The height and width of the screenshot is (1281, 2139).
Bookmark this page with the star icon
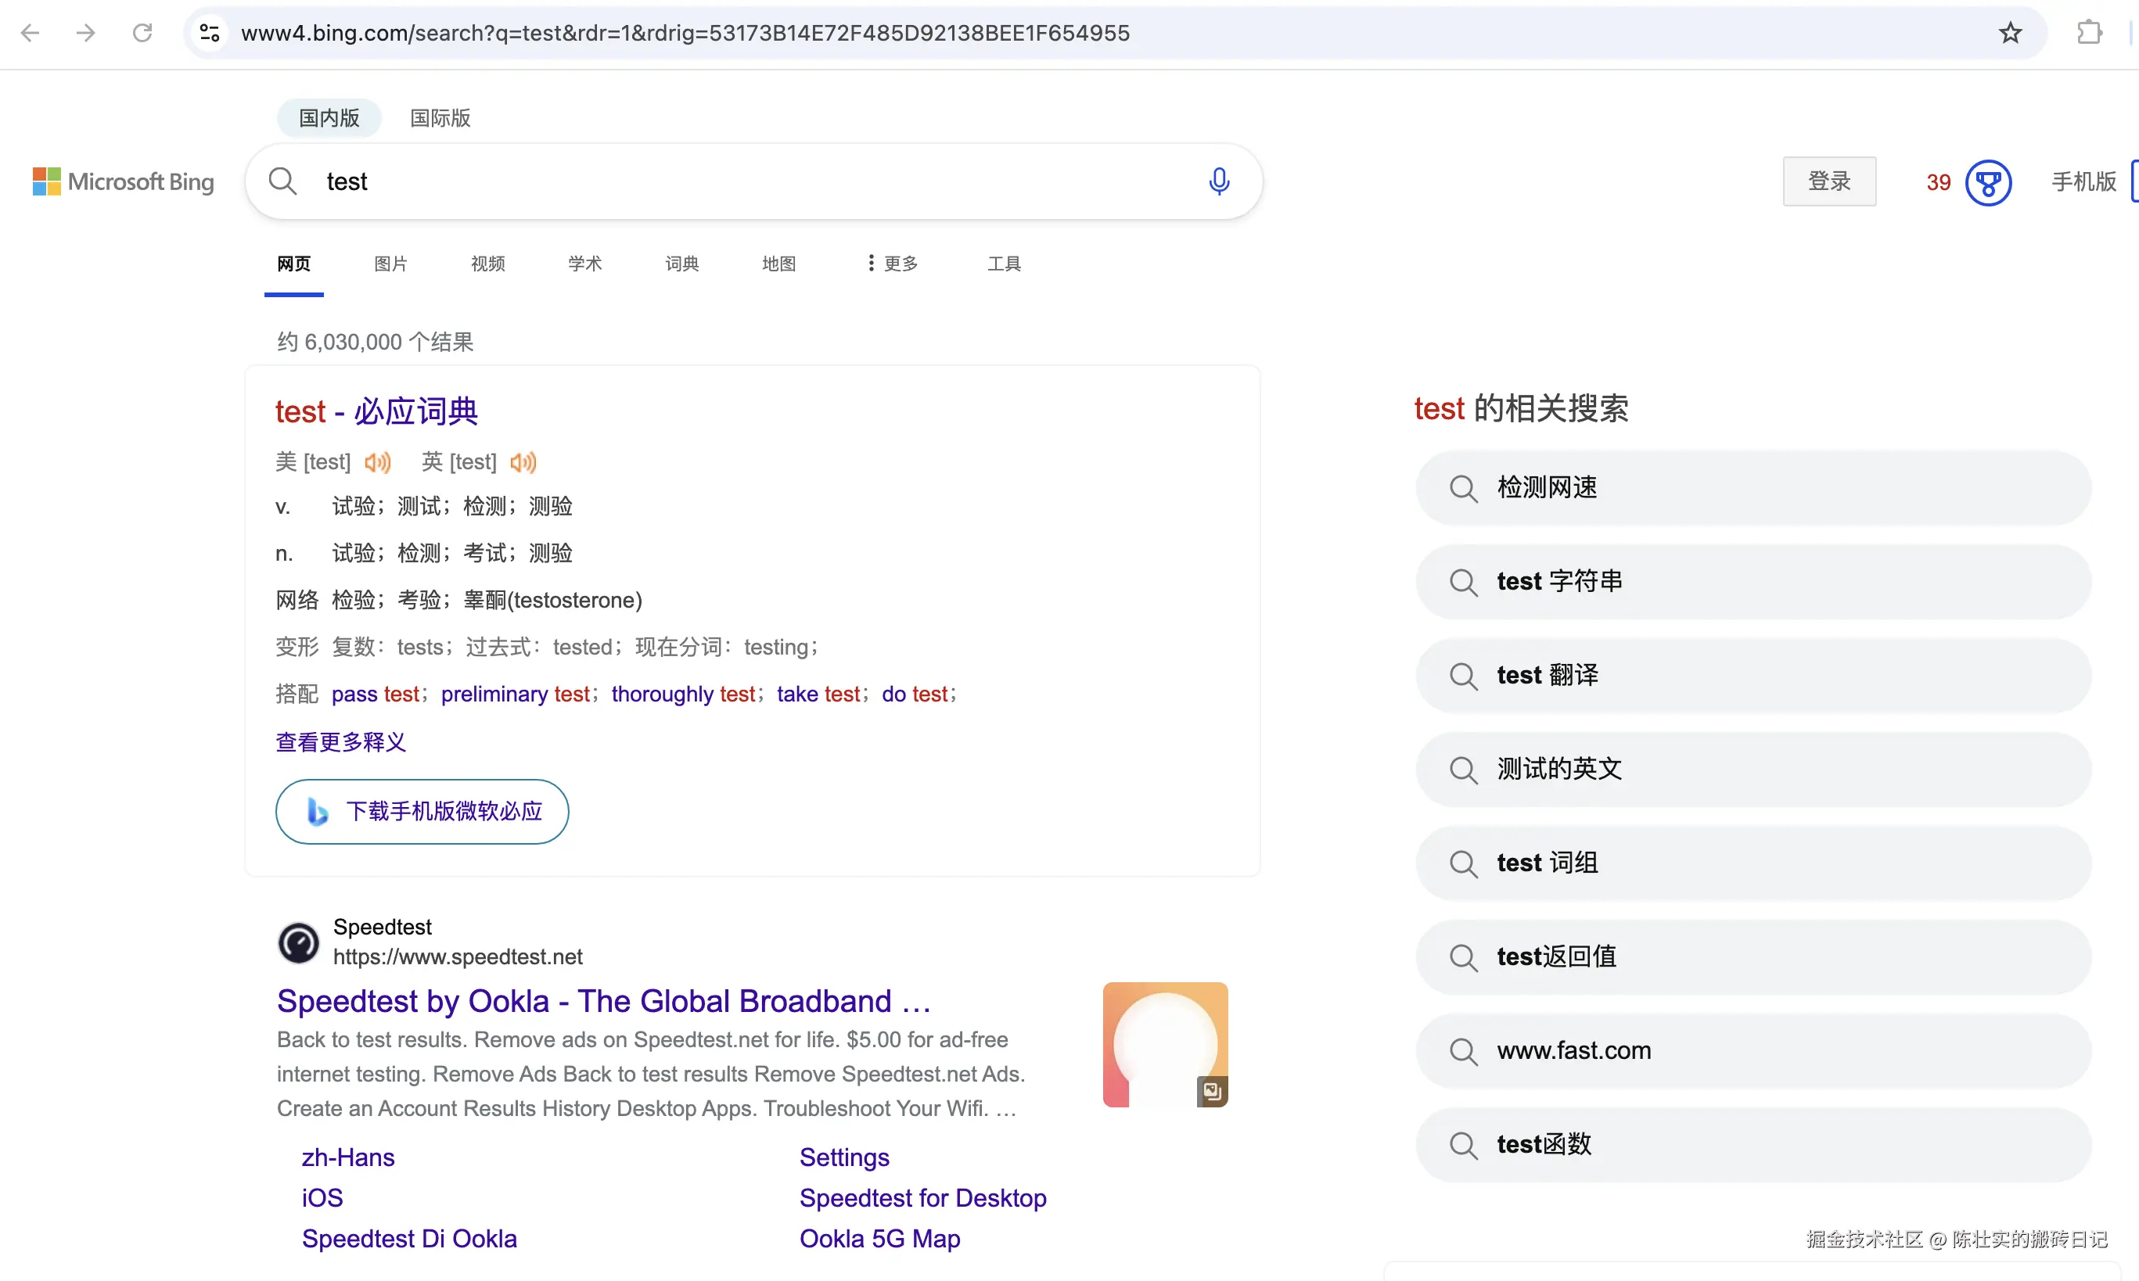pyautogui.click(x=2009, y=33)
